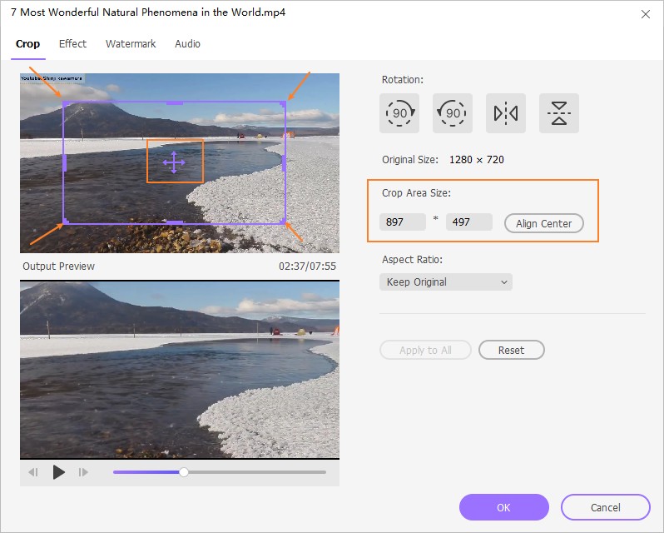Click the crop width field showing 897
Image resolution: width=664 pixels, height=533 pixels.
403,222
